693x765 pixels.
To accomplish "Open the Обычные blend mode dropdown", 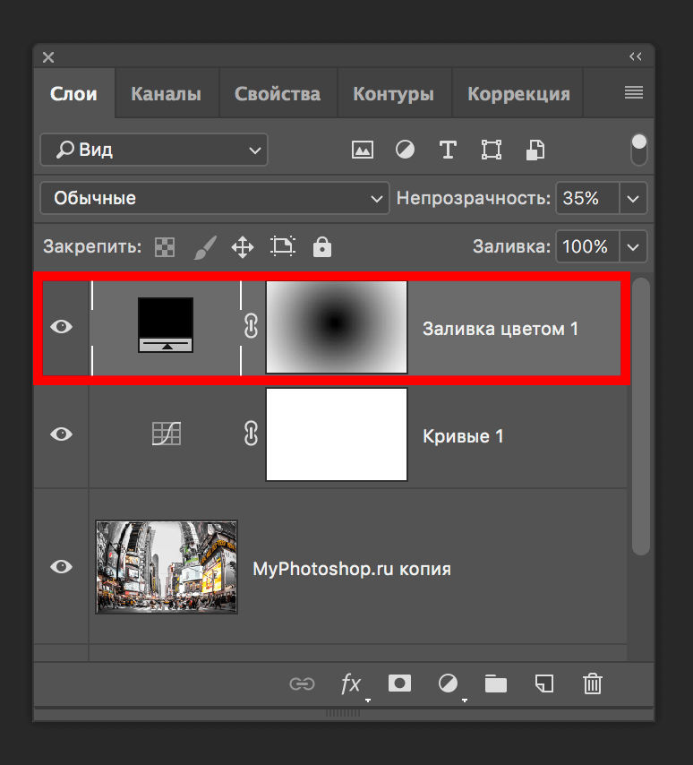I will pos(215,198).
